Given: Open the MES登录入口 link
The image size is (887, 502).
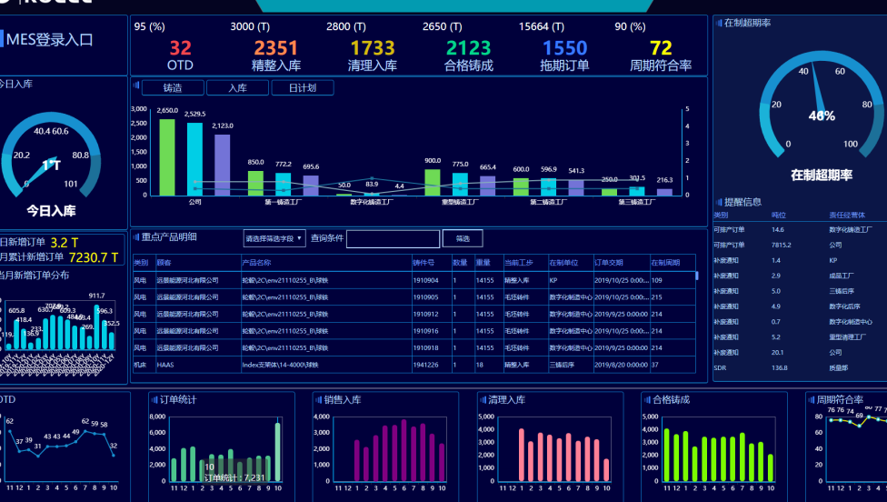Looking at the screenshot, I should pos(62,40).
